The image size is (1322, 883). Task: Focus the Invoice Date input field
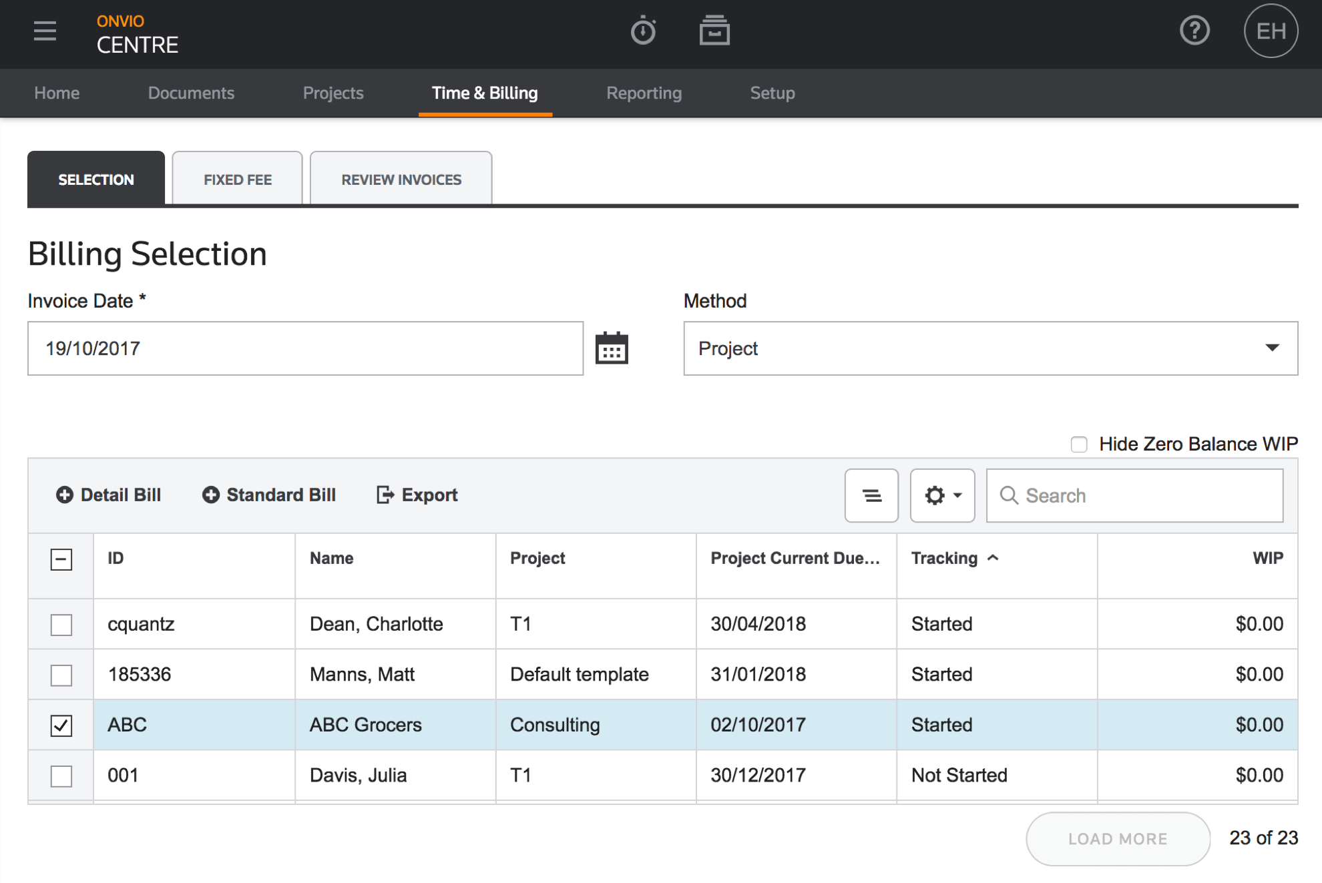coord(305,348)
